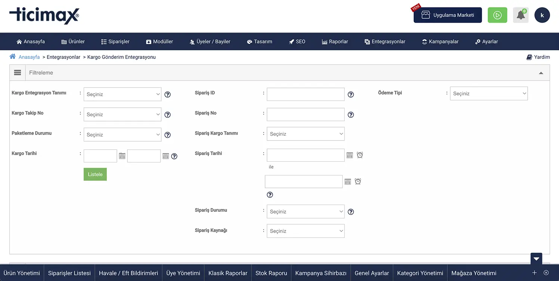Open Uygulama Marketi button

tap(448, 15)
